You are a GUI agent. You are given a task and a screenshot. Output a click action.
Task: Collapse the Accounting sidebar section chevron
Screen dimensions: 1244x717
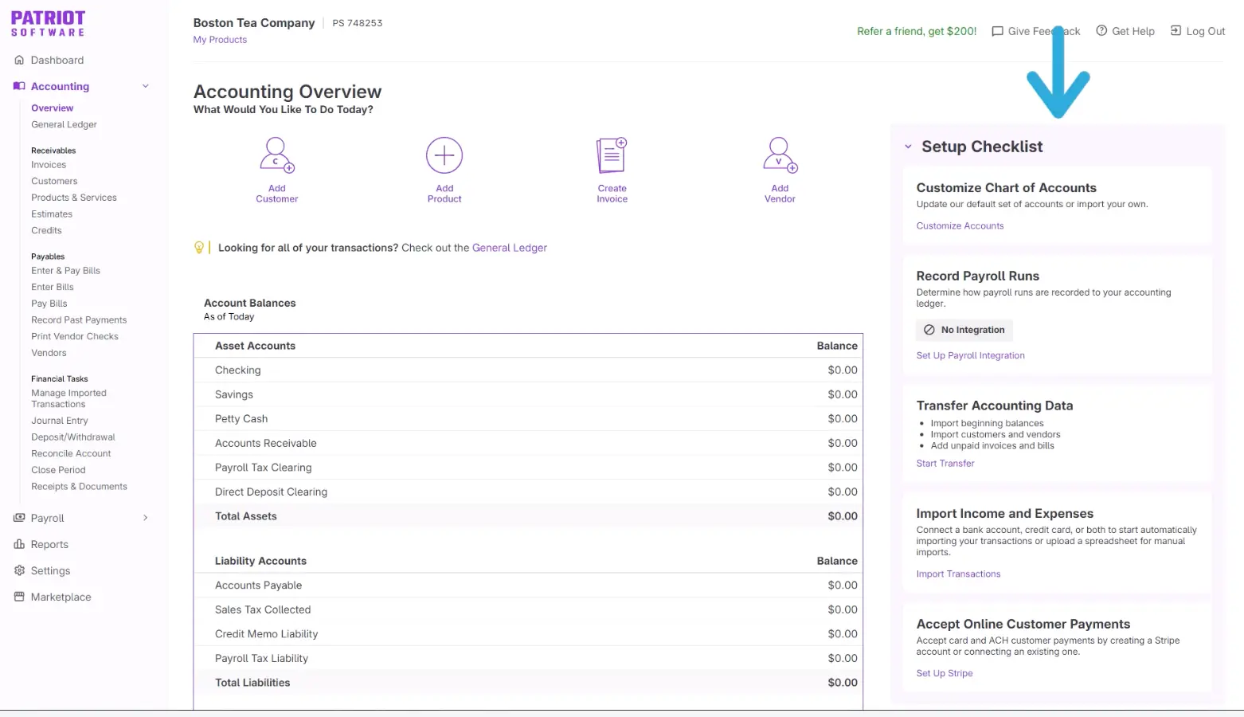point(145,86)
